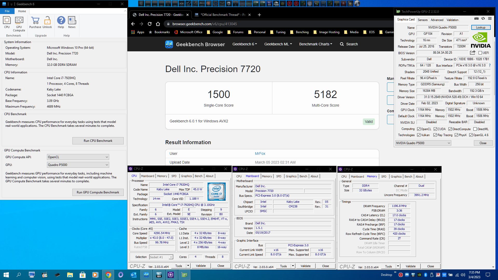The height and width of the screenshot is (280, 498).
Task: Toggle the OpenGL 4.6 checkbox in GPU-Z
Action: [471, 135]
